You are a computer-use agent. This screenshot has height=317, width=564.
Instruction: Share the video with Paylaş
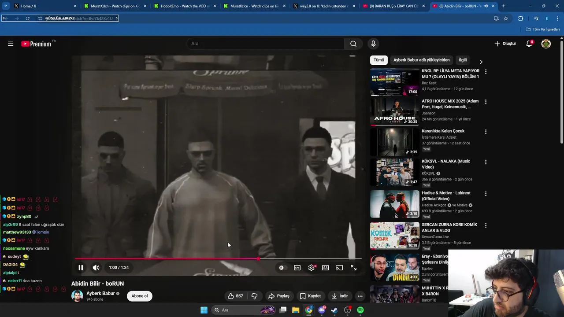(x=279, y=296)
